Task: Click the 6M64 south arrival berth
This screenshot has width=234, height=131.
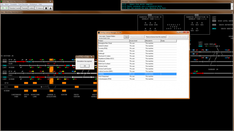Action: click(x=214, y=29)
